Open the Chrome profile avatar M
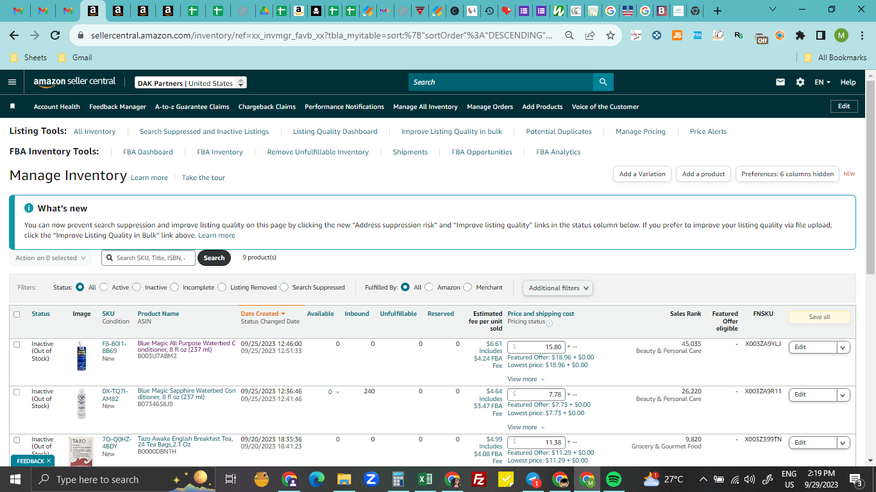The width and height of the screenshot is (876, 492). click(841, 35)
